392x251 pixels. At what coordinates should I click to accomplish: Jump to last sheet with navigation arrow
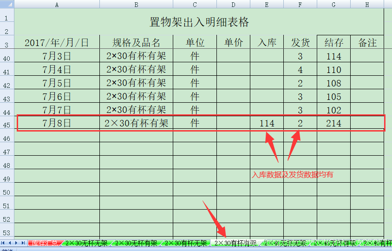click(x=23, y=243)
